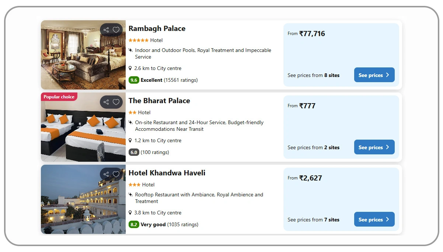Open the Rambagh Palace hotel name link
Screen dimensions: 443x252
point(157,28)
